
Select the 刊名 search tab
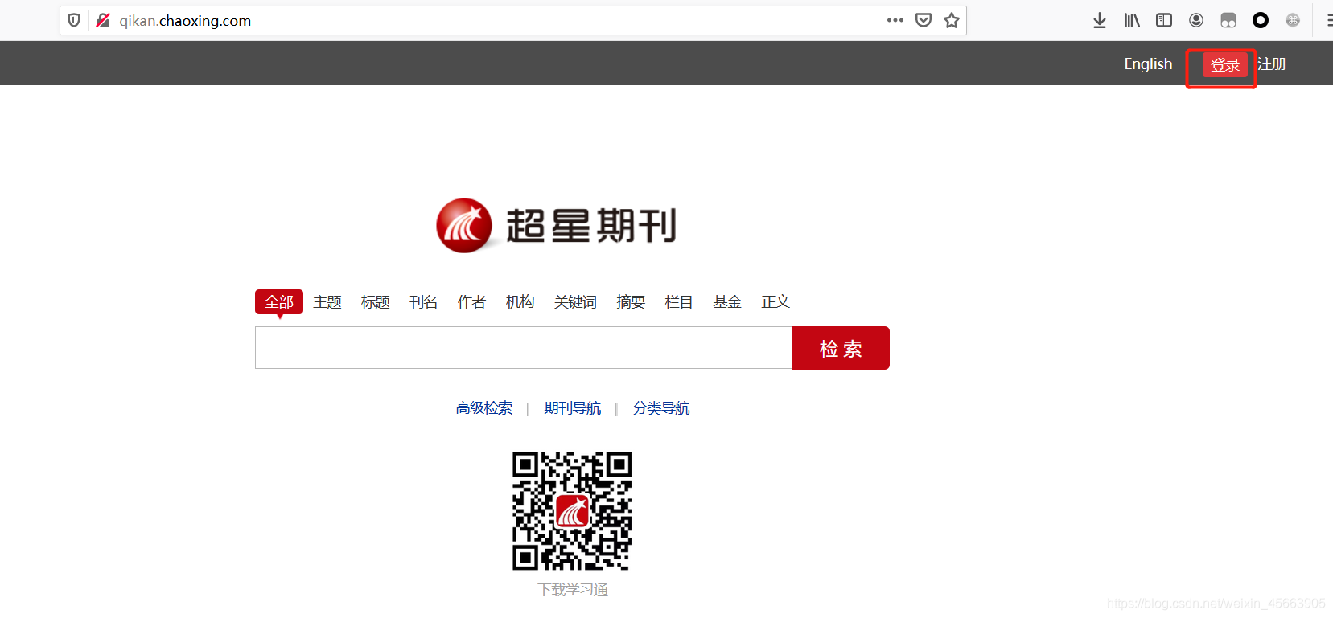click(x=424, y=301)
